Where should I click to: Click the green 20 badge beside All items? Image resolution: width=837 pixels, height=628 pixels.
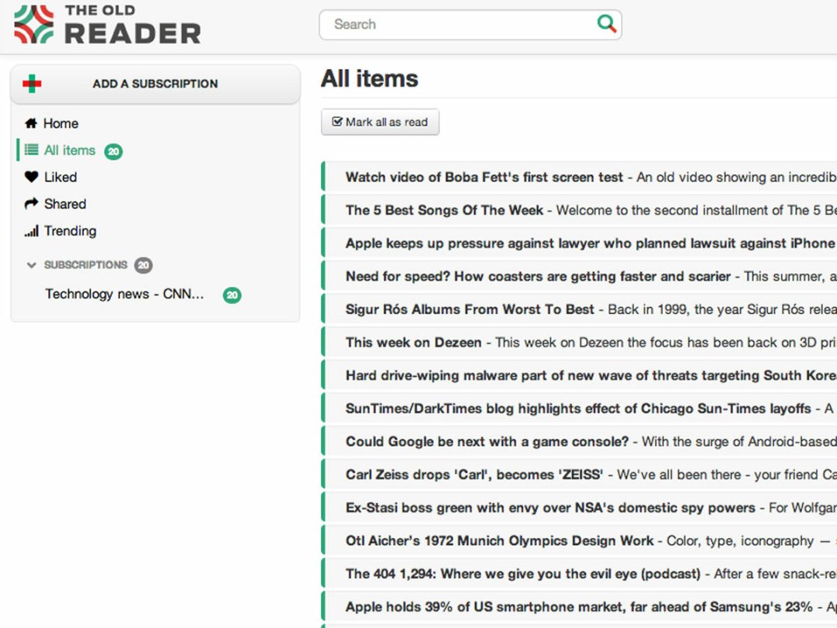pyautogui.click(x=113, y=152)
